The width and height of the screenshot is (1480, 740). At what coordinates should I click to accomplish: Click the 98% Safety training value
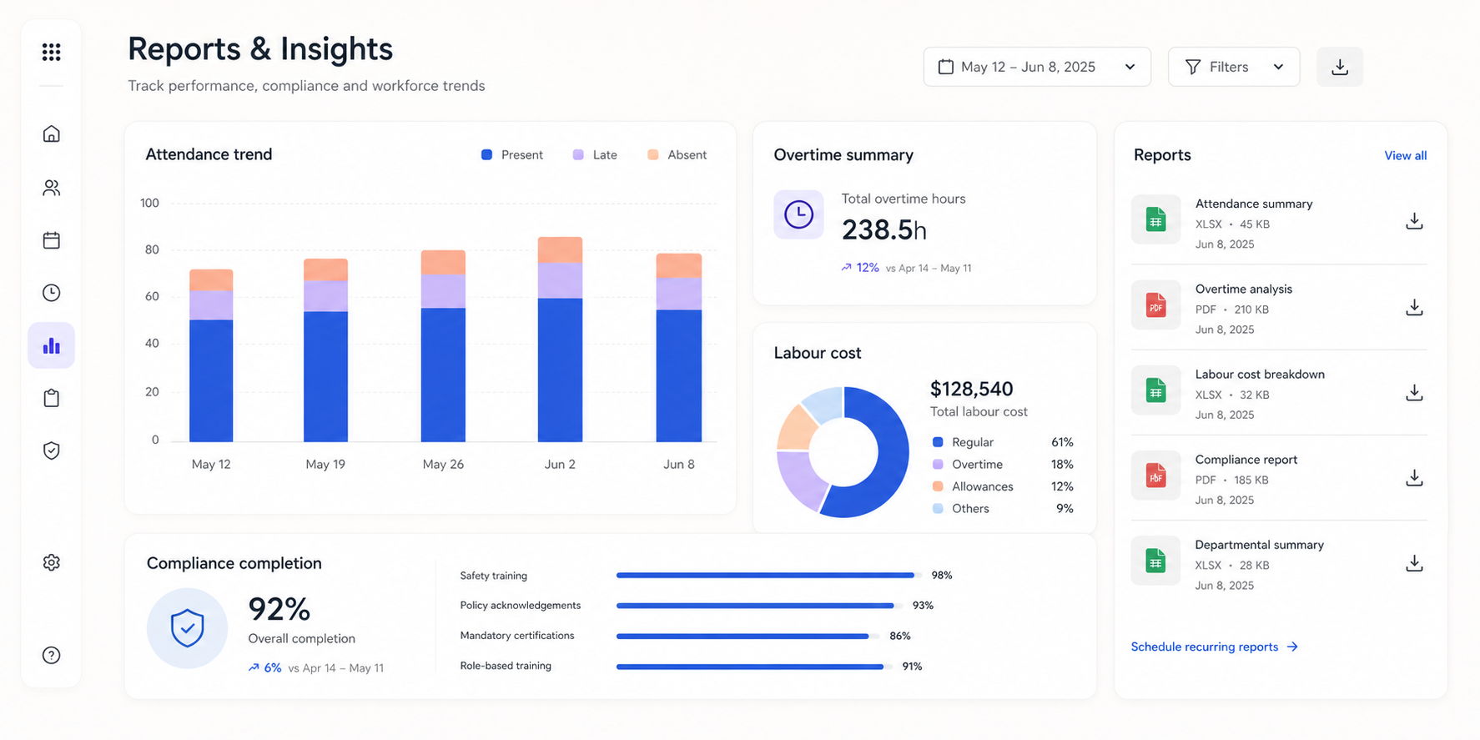[942, 575]
